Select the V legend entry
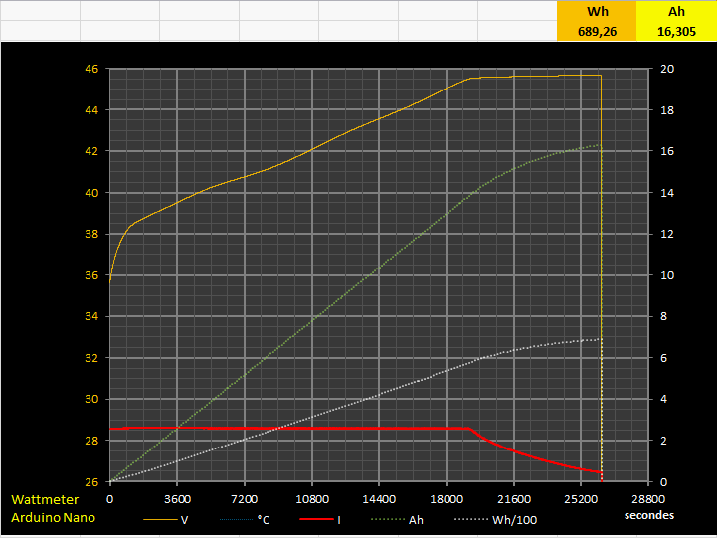 165,520
